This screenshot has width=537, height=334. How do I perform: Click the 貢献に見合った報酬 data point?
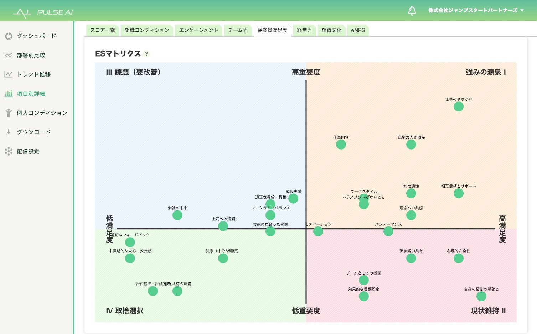coord(270,231)
